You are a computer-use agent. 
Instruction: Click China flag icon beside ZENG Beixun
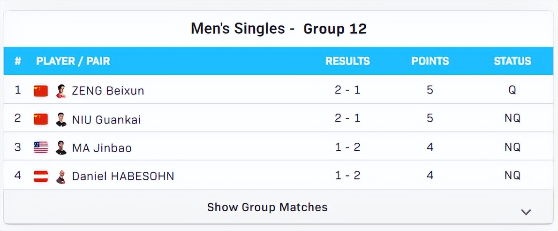(41, 91)
